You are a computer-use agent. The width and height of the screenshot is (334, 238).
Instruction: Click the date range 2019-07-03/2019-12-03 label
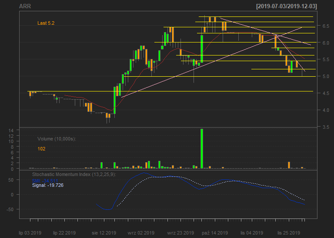tap(287, 6)
